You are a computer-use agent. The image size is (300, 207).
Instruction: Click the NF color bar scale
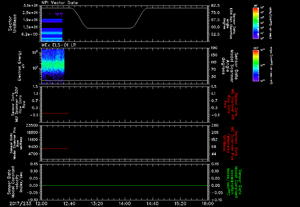[256, 23]
